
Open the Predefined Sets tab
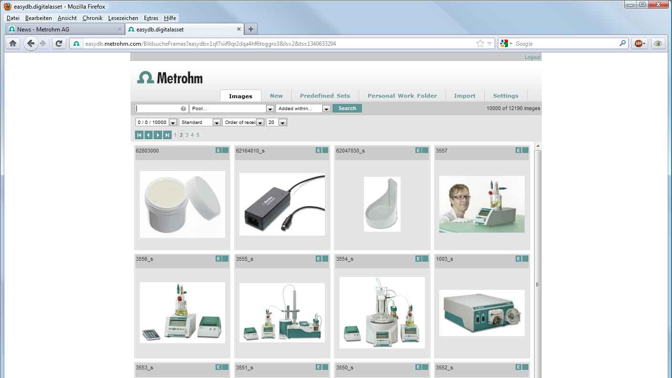pos(325,96)
